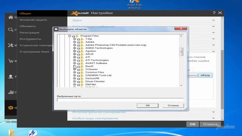Open the statistics bar chart icon

click(11, 92)
